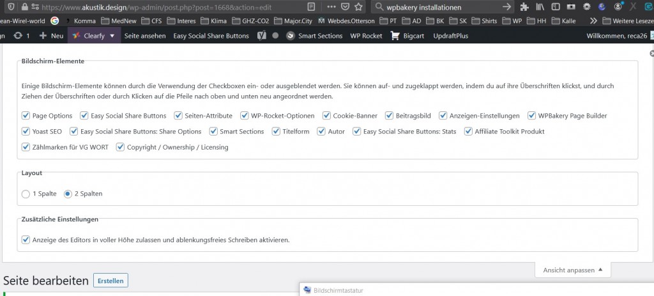
Task: Toggle Affiliate Toolkit Produkt checkbox
Action: click(468, 132)
